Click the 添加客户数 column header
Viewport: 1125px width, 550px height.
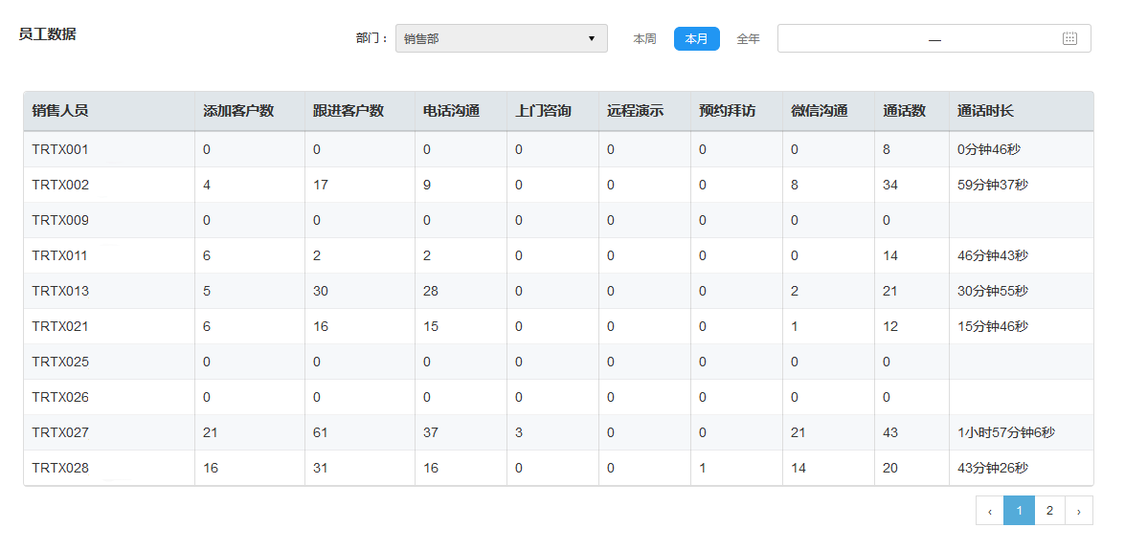[238, 111]
